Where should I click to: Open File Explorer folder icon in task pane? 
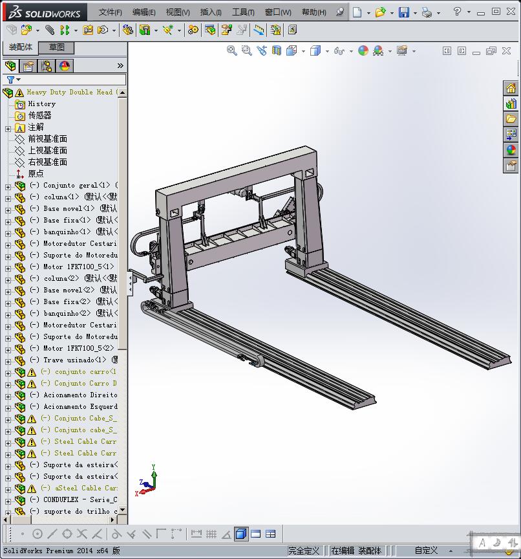(511, 119)
